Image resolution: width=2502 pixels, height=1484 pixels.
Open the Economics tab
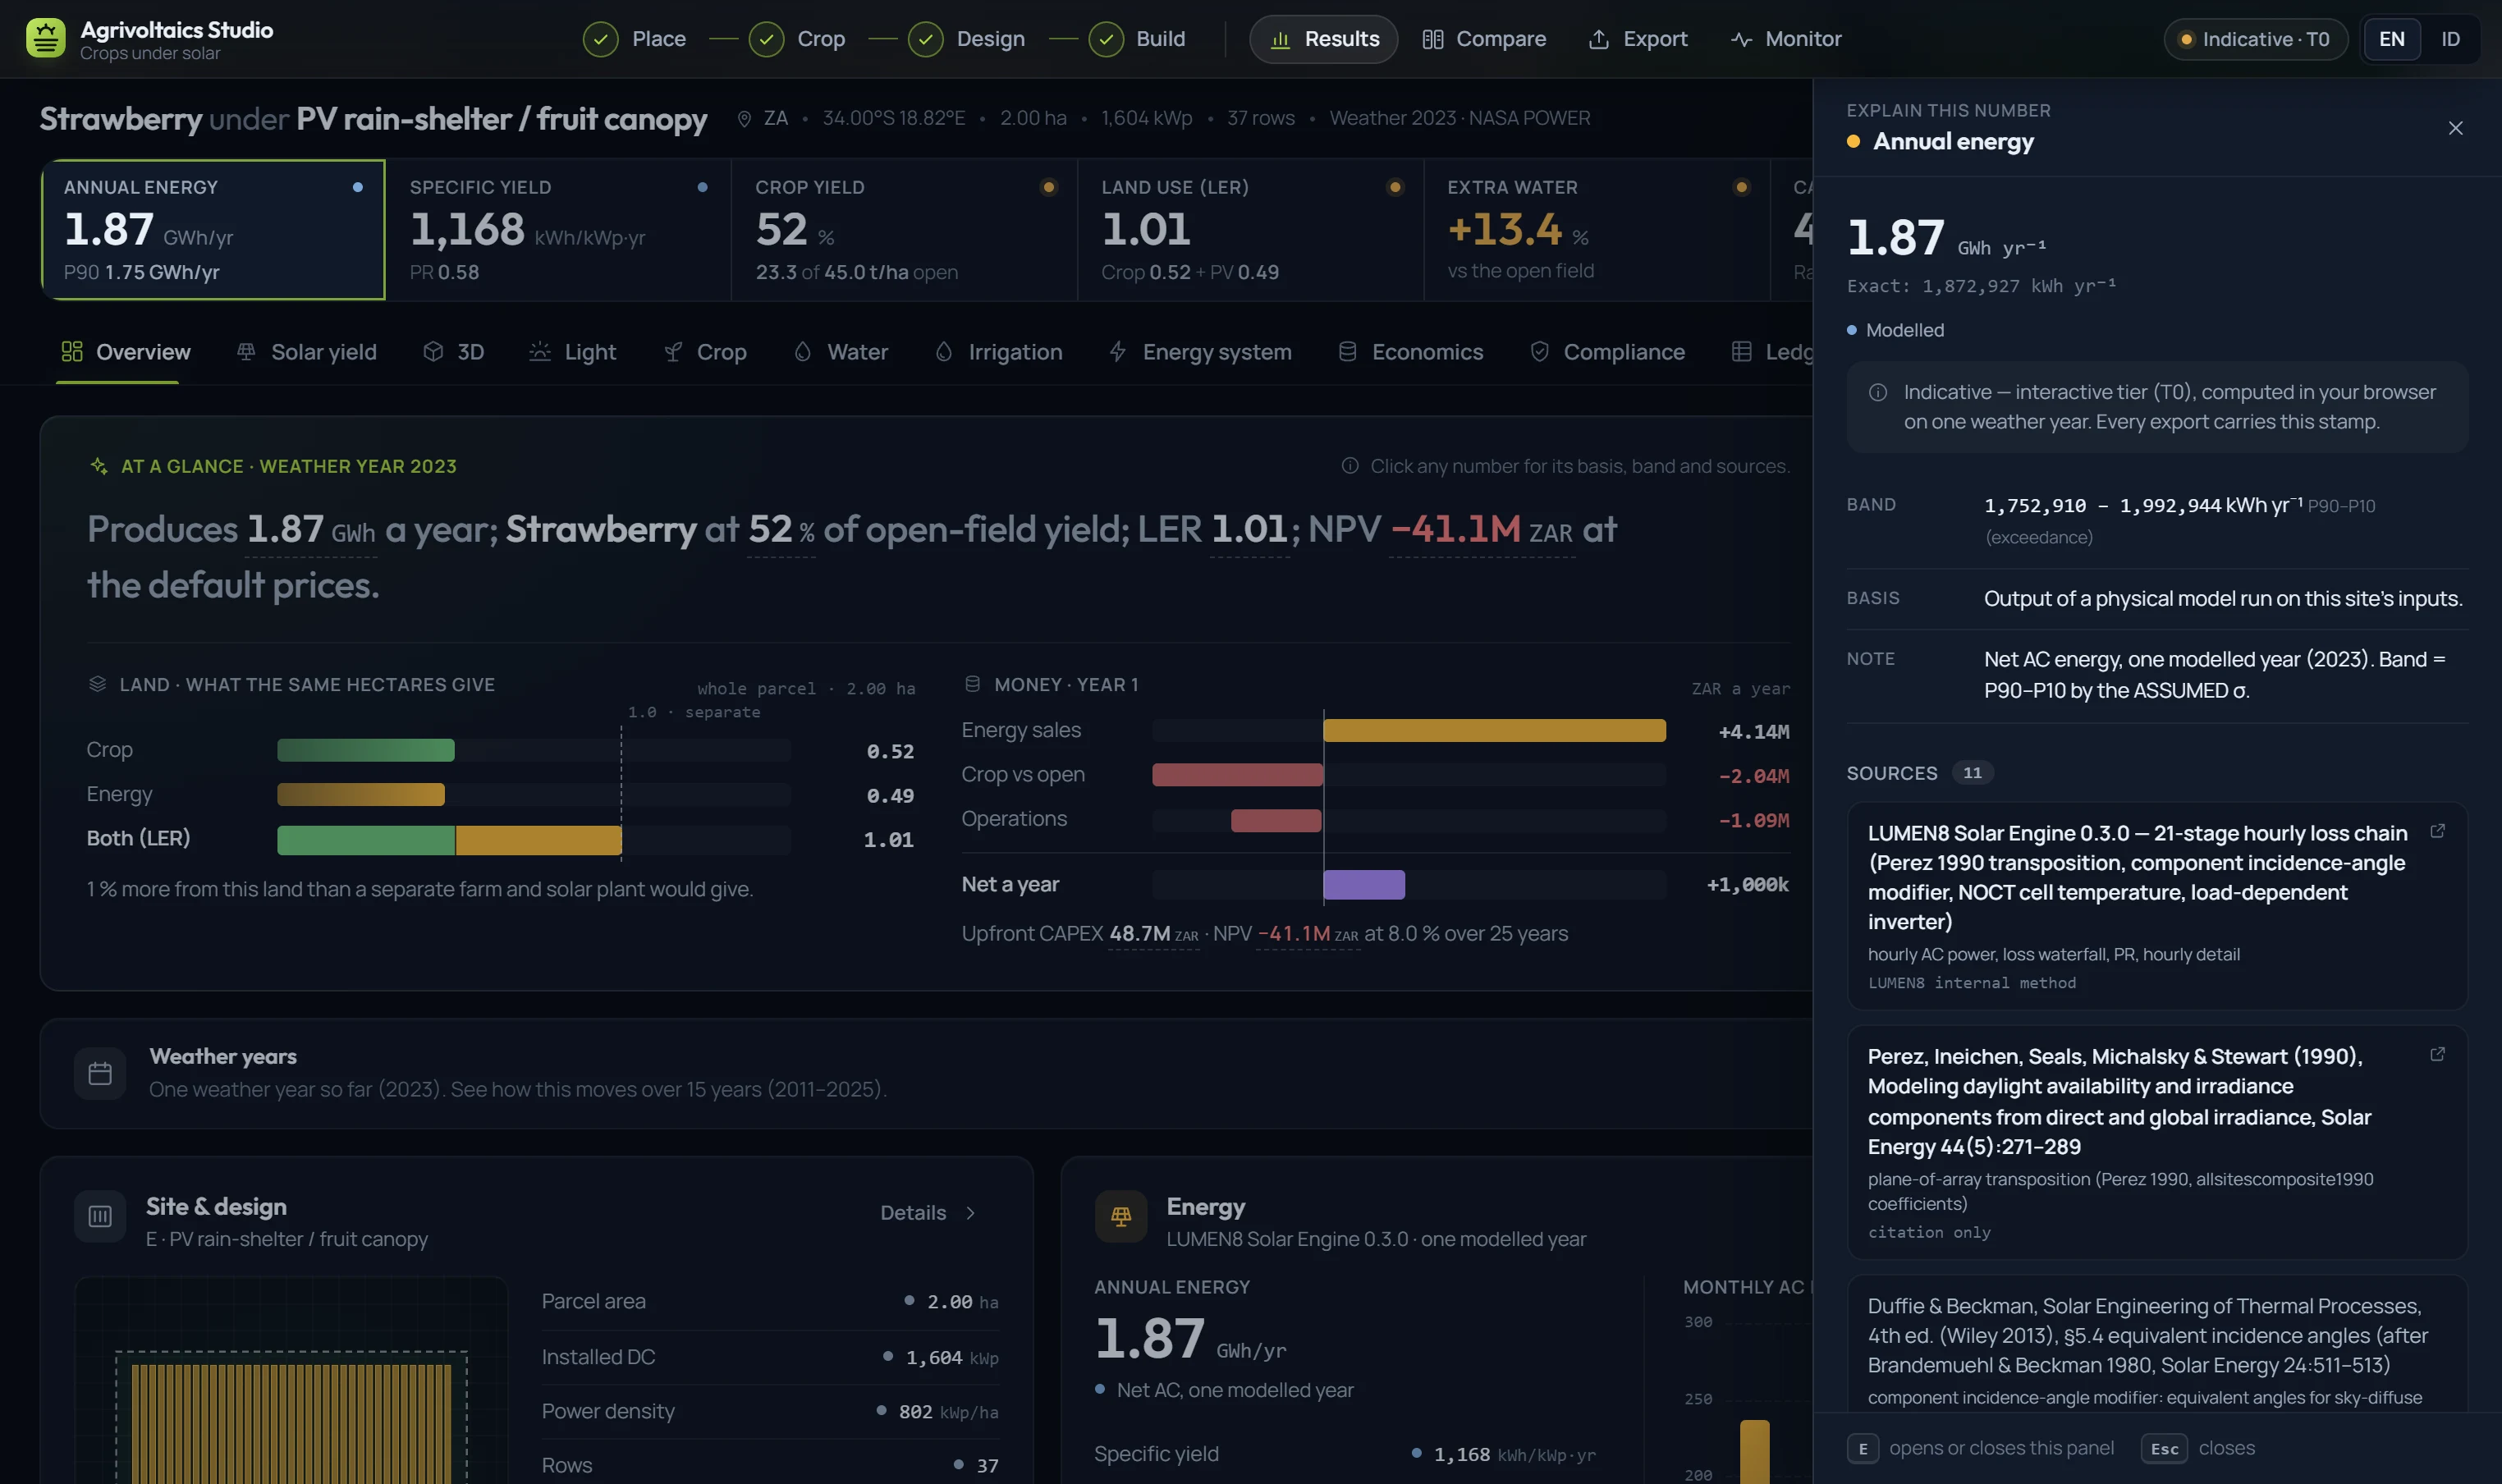point(1411,352)
